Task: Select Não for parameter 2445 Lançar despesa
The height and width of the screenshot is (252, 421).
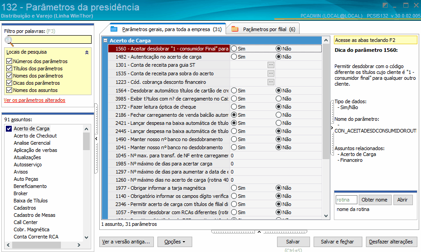Action: tap(279, 131)
